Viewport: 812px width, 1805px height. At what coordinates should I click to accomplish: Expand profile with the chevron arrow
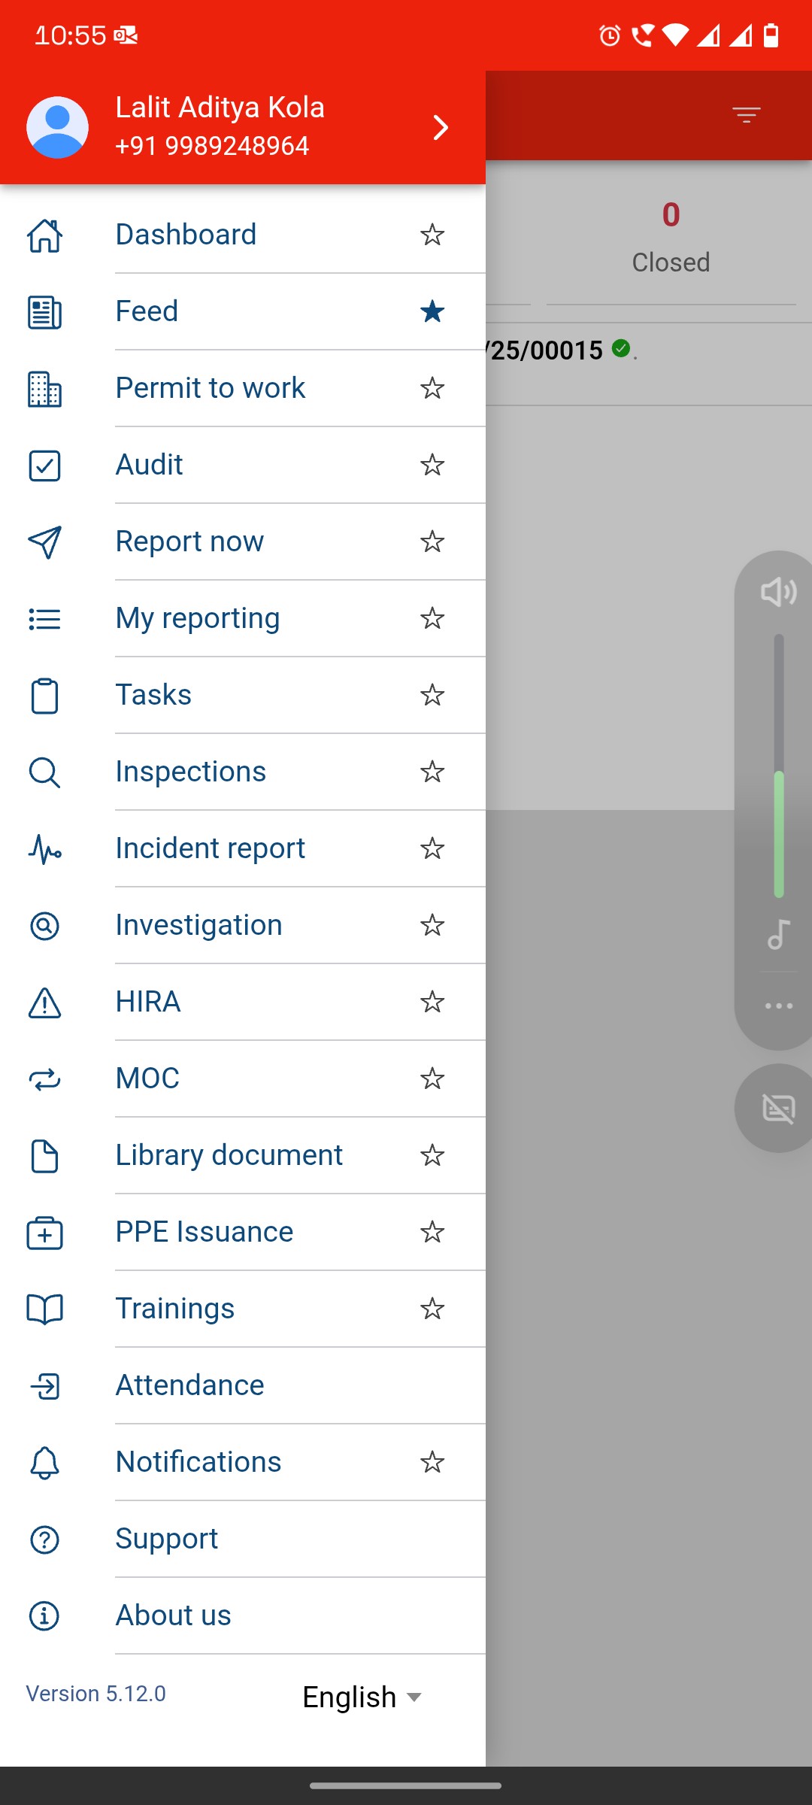click(x=441, y=127)
